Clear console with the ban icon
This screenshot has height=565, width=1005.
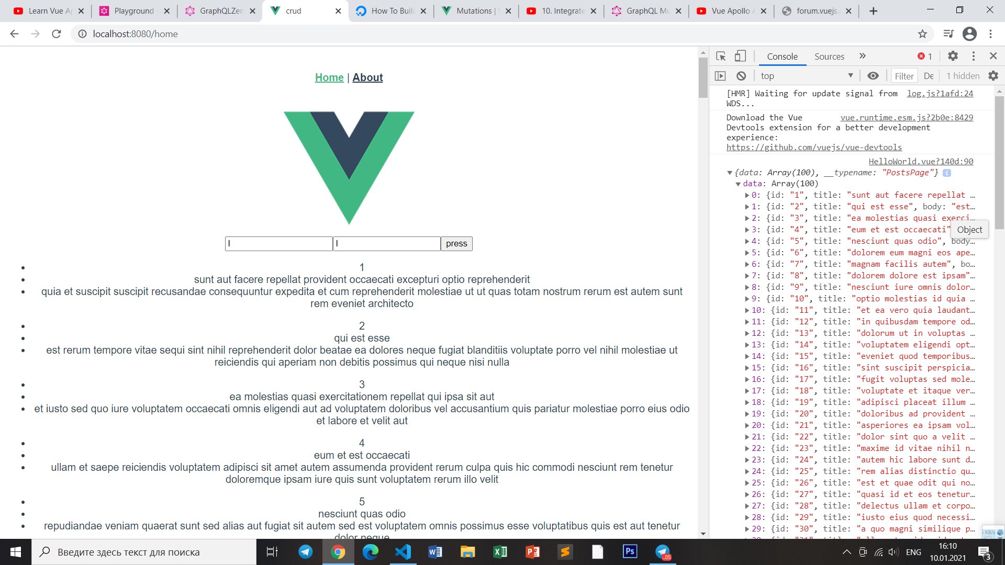click(x=741, y=76)
